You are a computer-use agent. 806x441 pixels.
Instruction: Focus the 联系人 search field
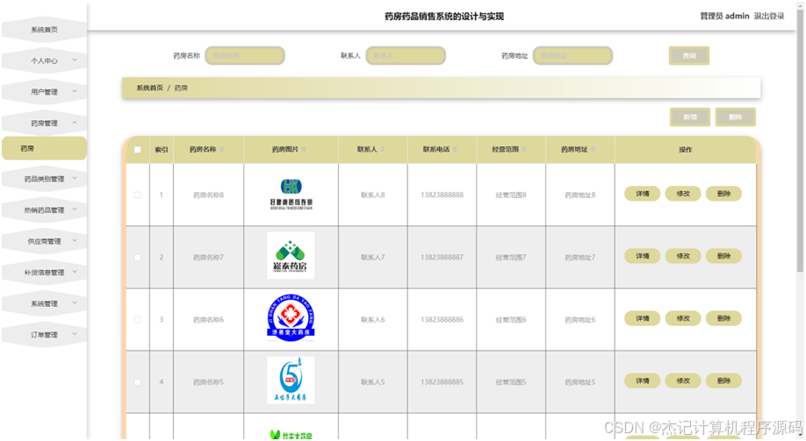[406, 55]
